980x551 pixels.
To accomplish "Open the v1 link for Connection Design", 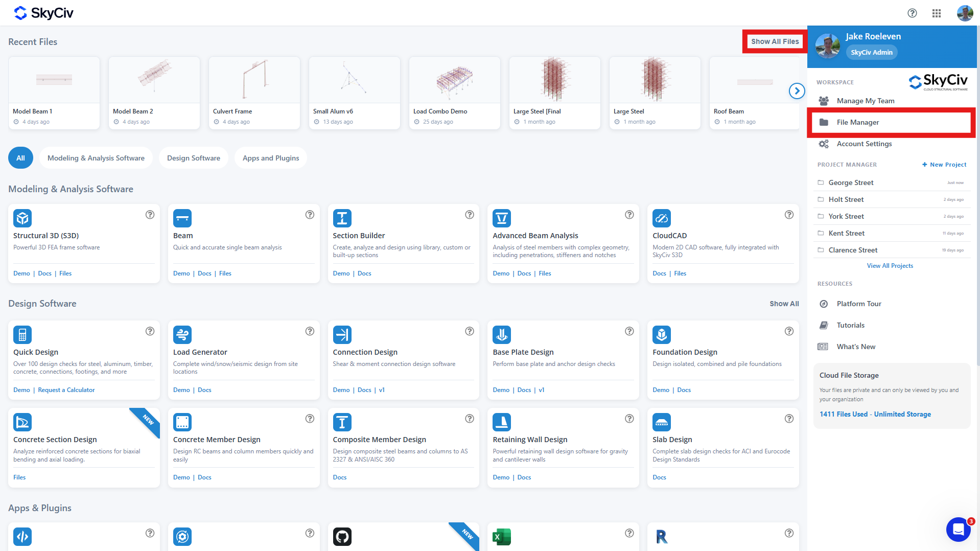I will tap(382, 390).
